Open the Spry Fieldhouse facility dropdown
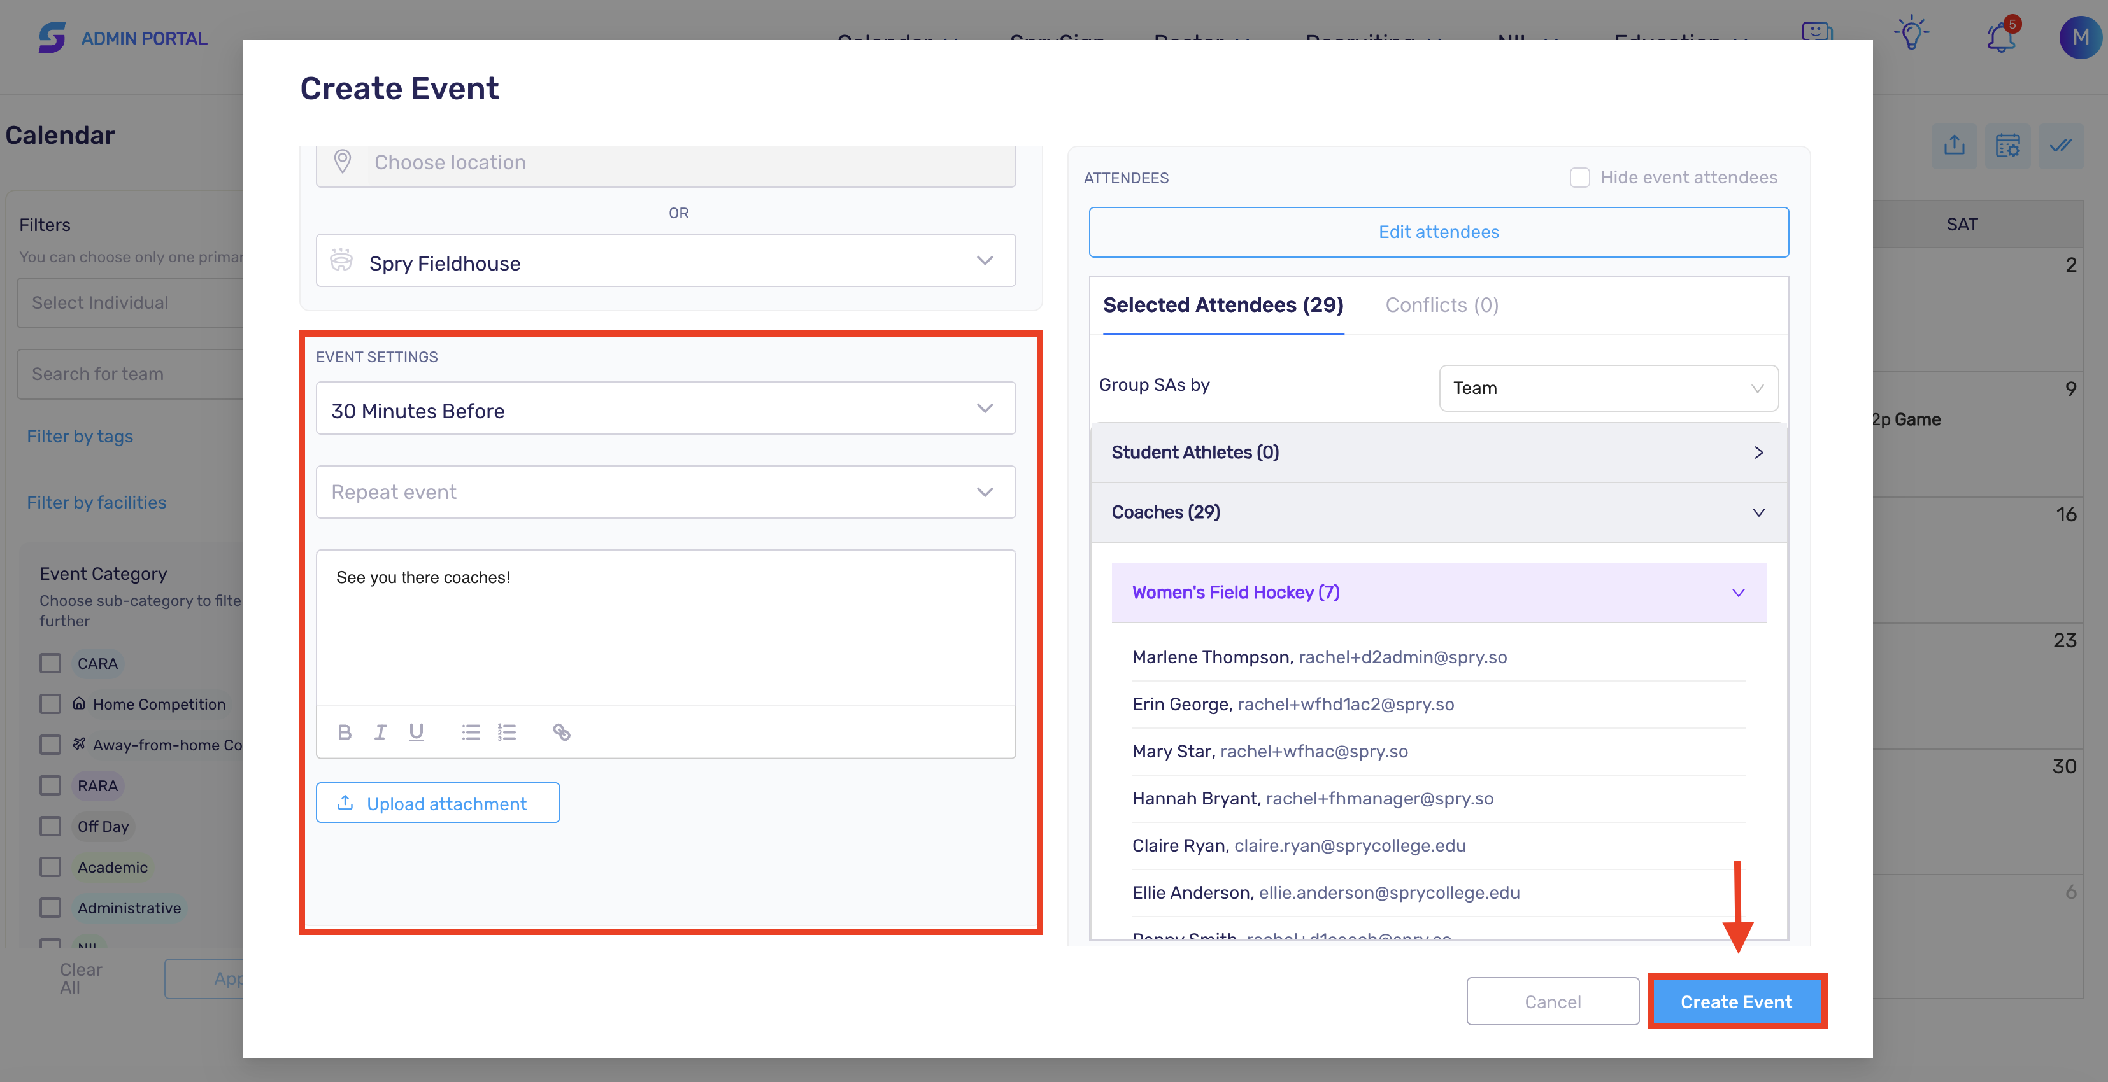Image resolution: width=2108 pixels, height=1082 pixels. [666, 261]
